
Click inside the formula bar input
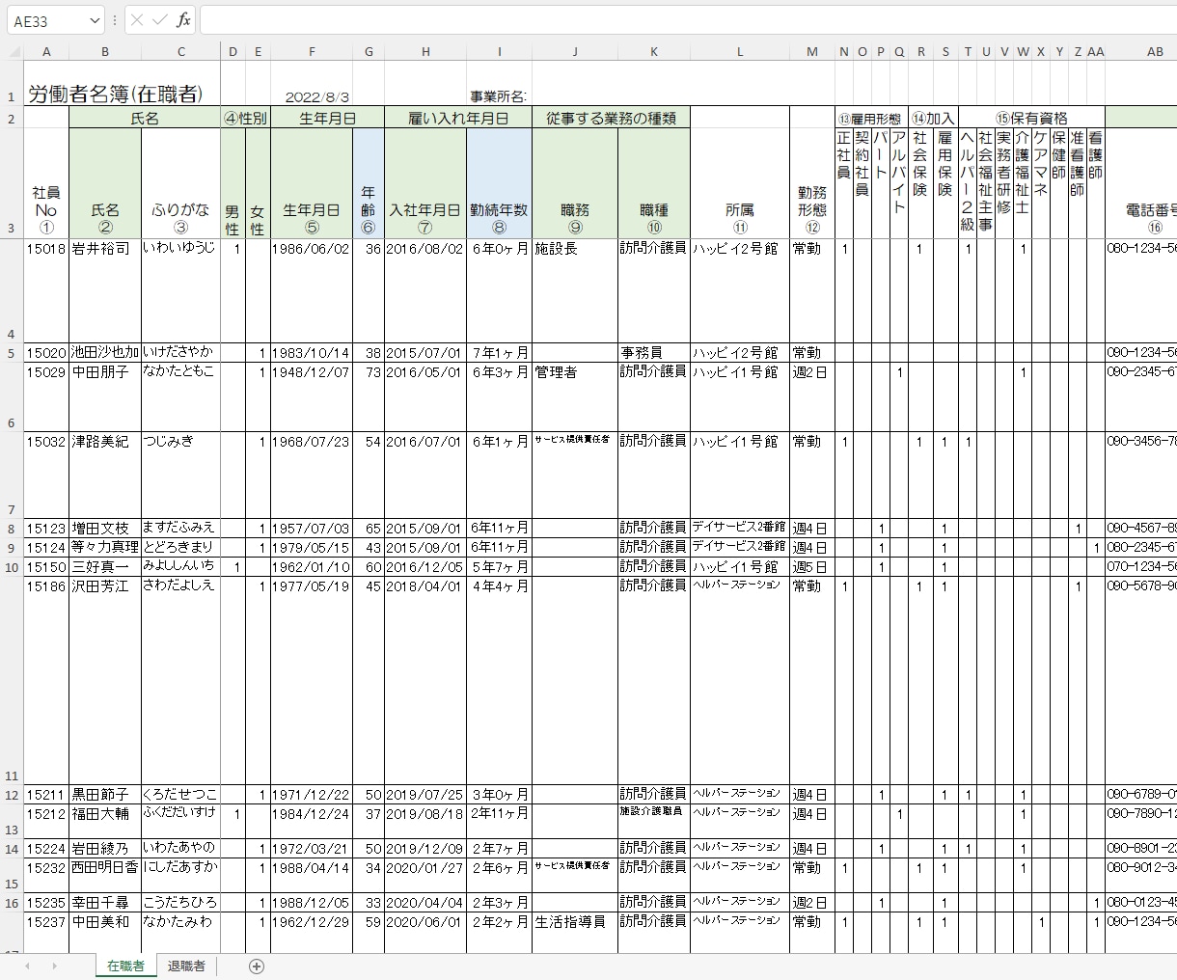688,20
